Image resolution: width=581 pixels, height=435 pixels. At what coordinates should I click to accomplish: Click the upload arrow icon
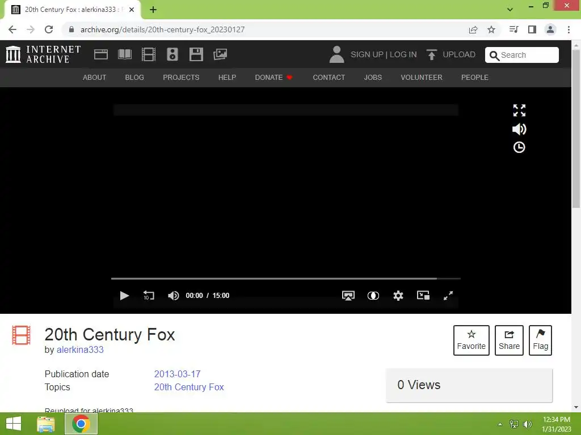click(431, 54)
